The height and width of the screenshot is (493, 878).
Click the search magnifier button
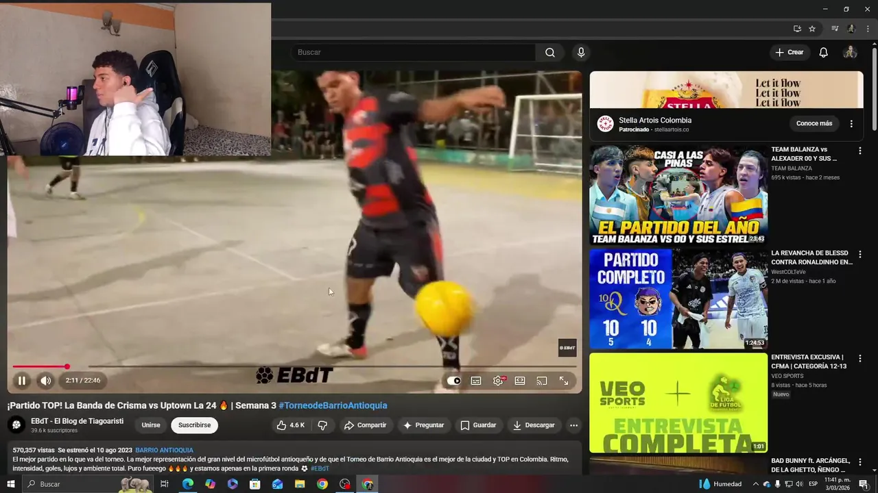tap(550, 53)
